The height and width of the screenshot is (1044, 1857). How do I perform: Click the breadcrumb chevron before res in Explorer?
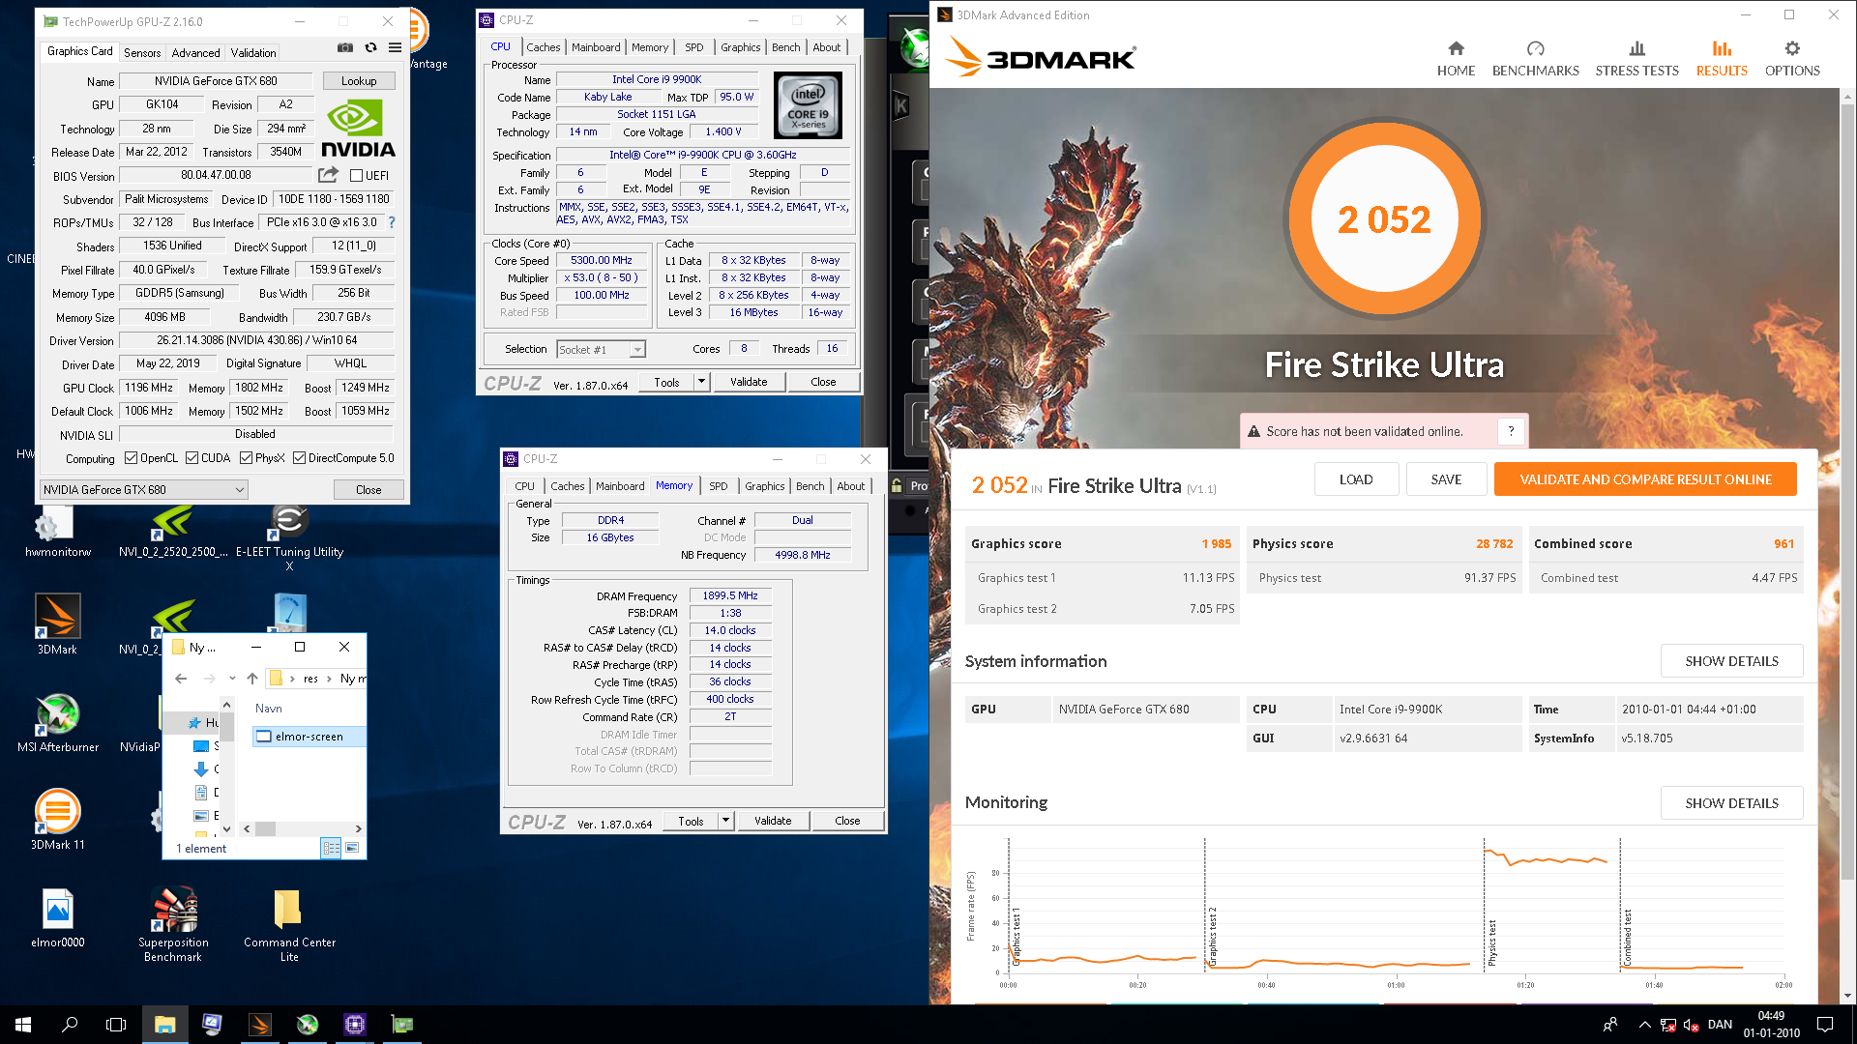coord(292,679)
